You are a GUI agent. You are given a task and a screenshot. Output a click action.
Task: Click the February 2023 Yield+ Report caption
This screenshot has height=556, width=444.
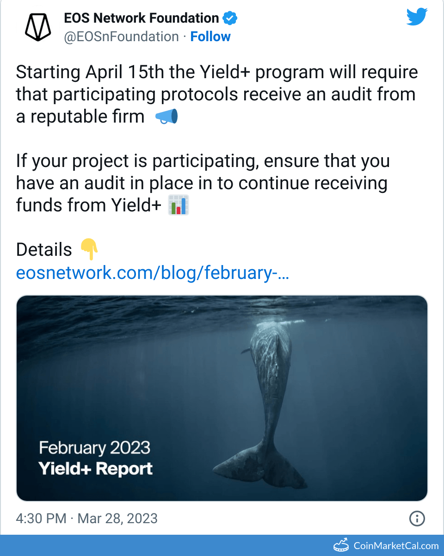point(95,458)
